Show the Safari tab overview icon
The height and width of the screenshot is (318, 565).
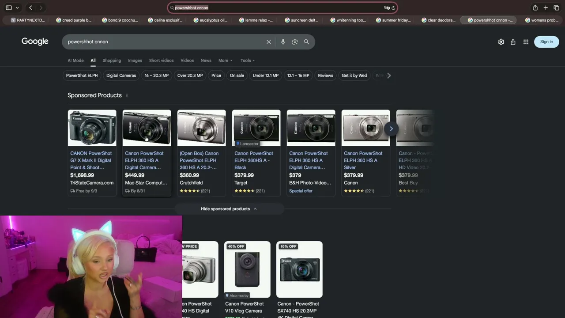[x=556, y=8]
